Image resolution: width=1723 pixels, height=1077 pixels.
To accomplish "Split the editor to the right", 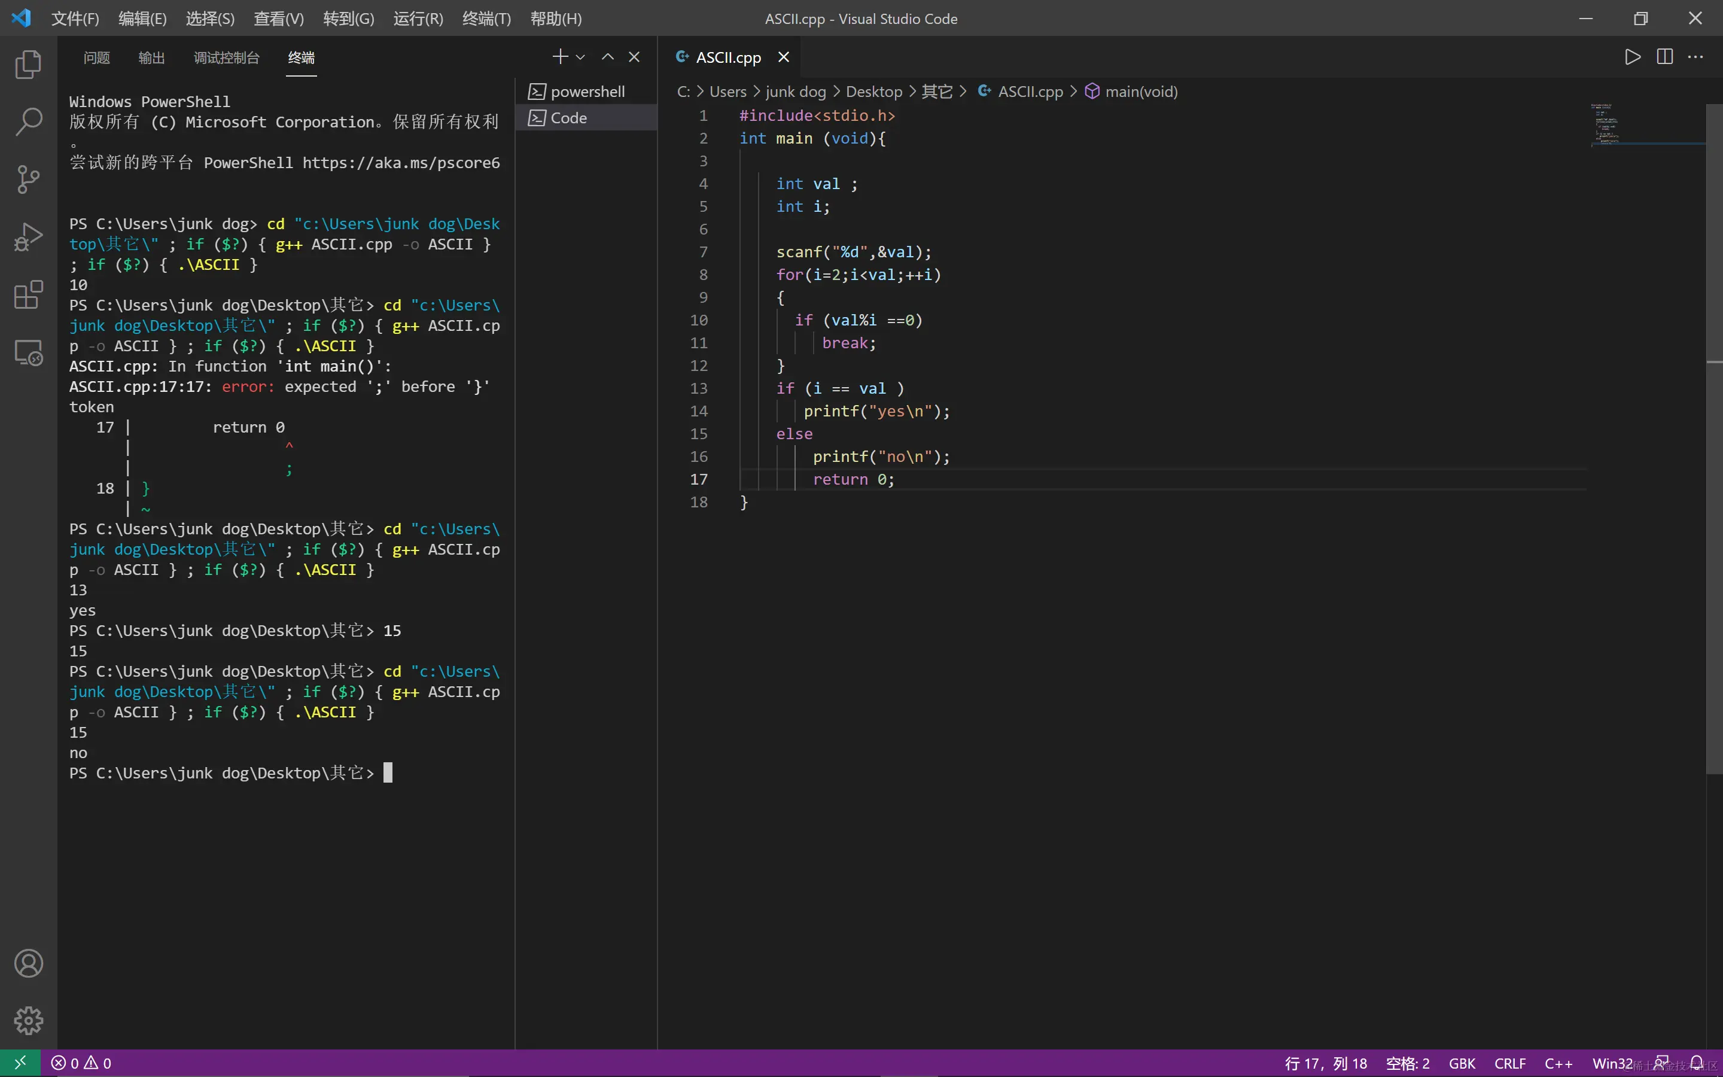I will coord(1664,57).
